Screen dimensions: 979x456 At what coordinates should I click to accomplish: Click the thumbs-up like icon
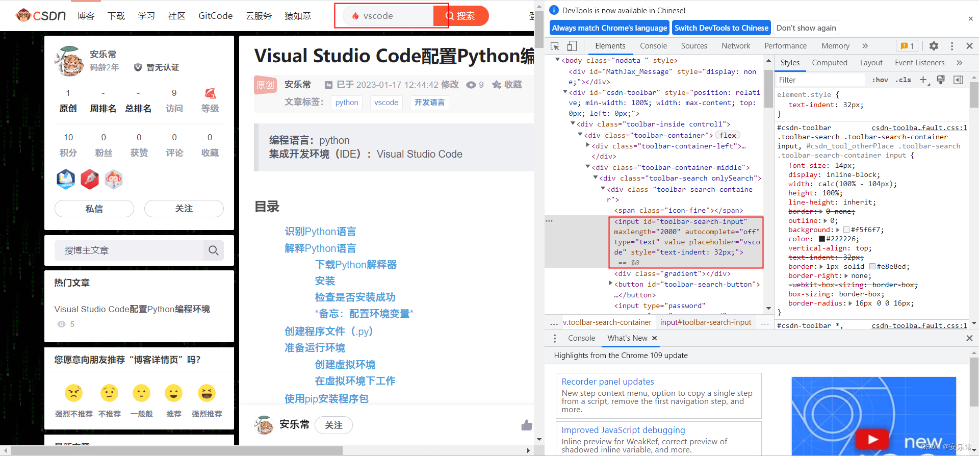click(527, 425)
